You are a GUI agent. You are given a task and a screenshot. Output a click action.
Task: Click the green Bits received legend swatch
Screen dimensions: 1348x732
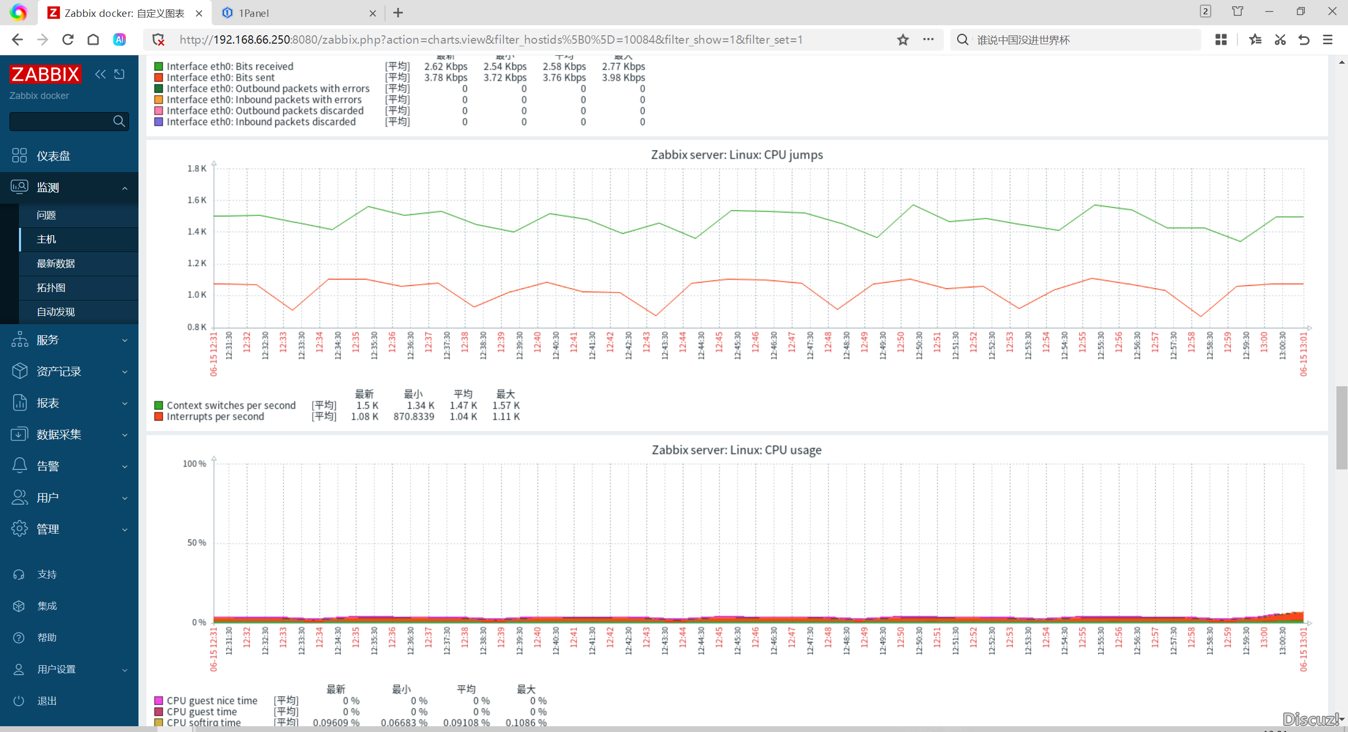(x=158, y=66)
